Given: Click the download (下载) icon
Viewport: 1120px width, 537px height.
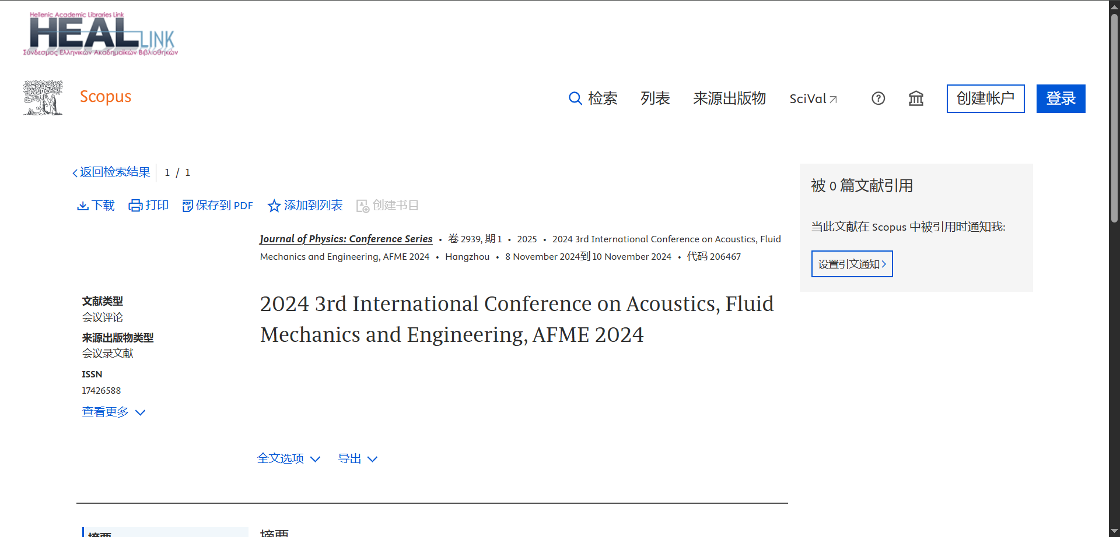Looking at the screenshot, I should (83, 206).
